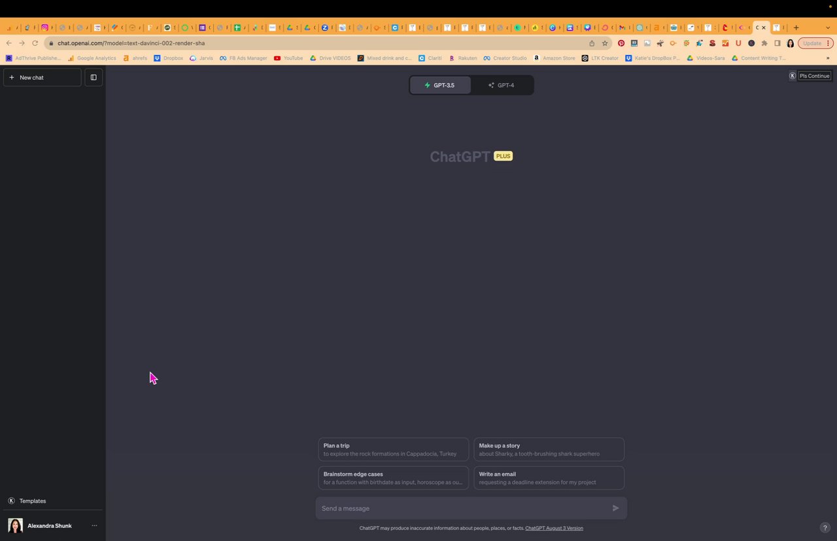Click the chat.openai.com address bar
The width and height of the screenshot is (837, 541).
click(320, 43)
